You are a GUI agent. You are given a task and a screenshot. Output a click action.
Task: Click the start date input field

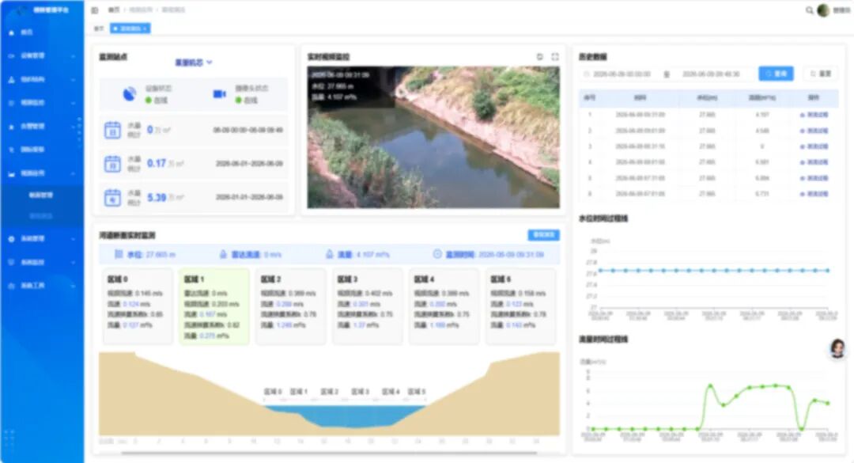pos(622,74)
